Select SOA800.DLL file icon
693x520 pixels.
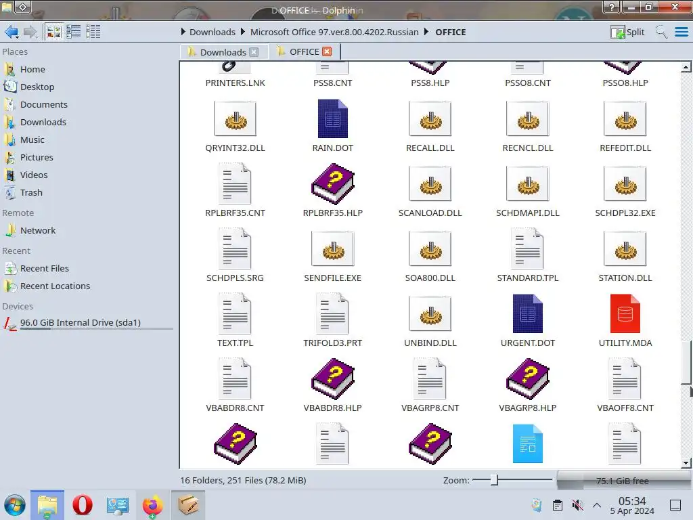click(430, 249)
